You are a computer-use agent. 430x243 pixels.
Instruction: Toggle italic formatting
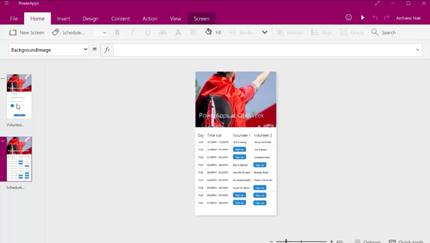[132, 32]
